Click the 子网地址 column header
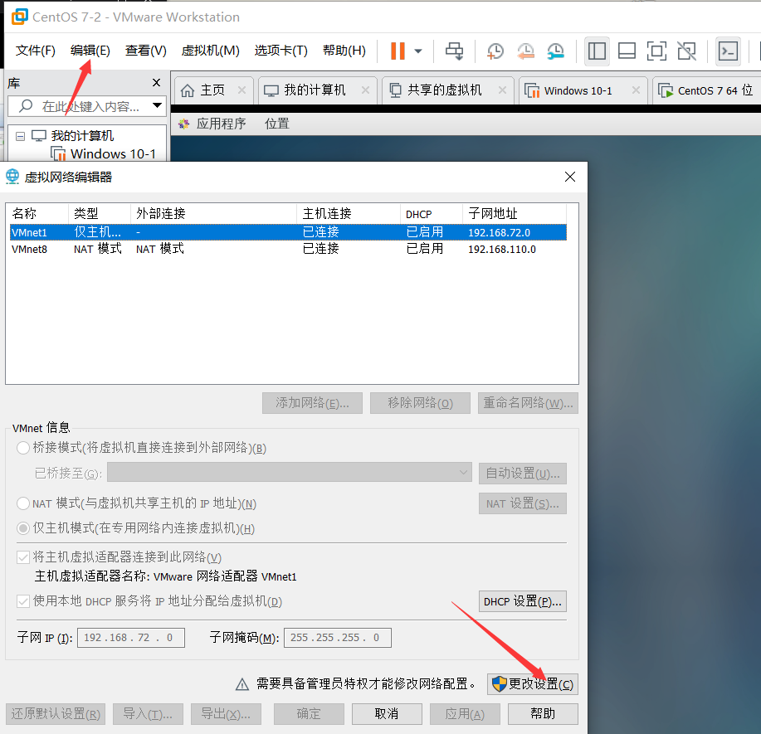 pyautogui.click(x=514, y=213)
